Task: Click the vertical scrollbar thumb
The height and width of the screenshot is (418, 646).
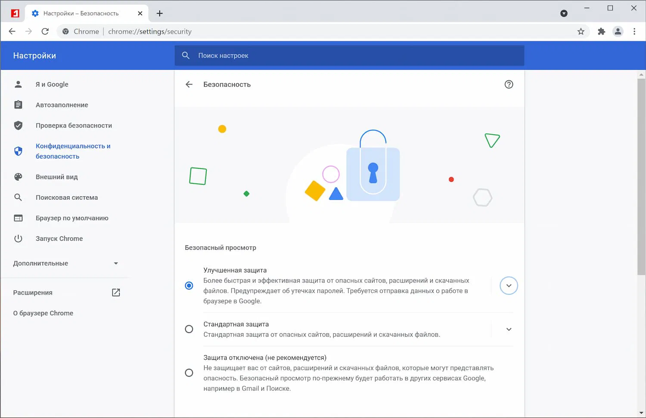Action: (641, 176)
